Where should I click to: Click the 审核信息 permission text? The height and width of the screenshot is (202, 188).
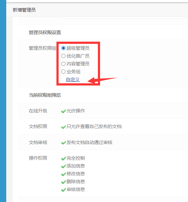click(x=76, y=189)
